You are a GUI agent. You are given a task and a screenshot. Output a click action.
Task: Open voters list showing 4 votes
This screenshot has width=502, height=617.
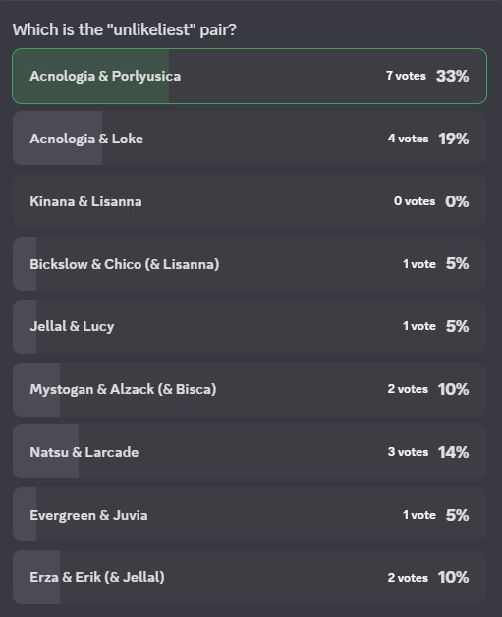tap(408, 139)
